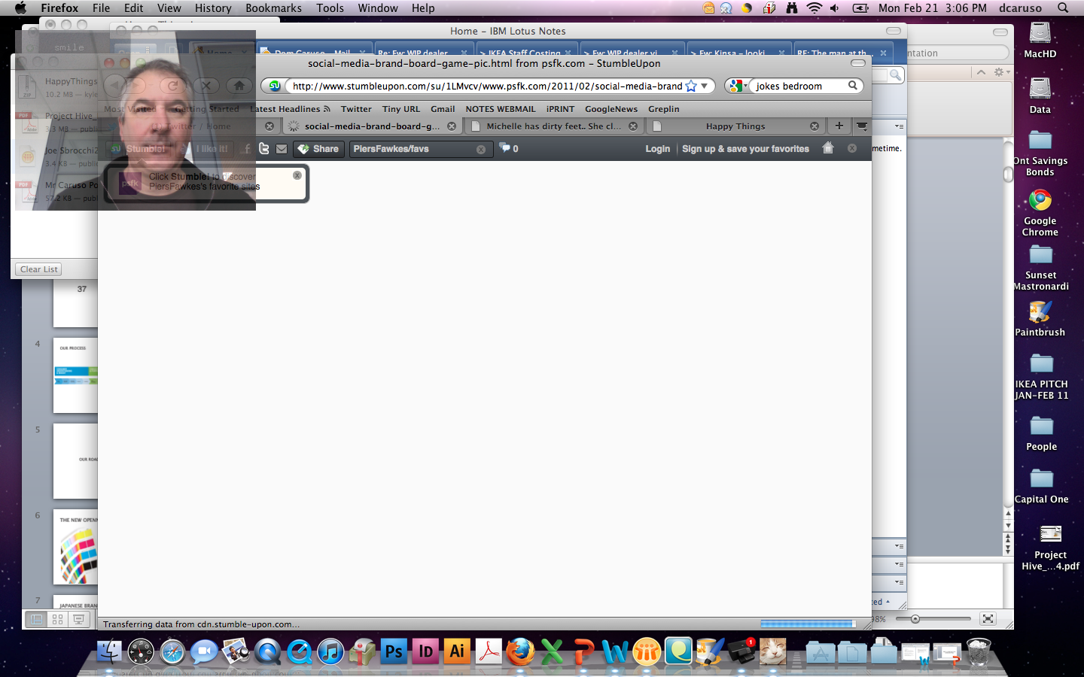Click the search magnifier in the search box
1084x677 pixels.
click(x=853, y=86)
